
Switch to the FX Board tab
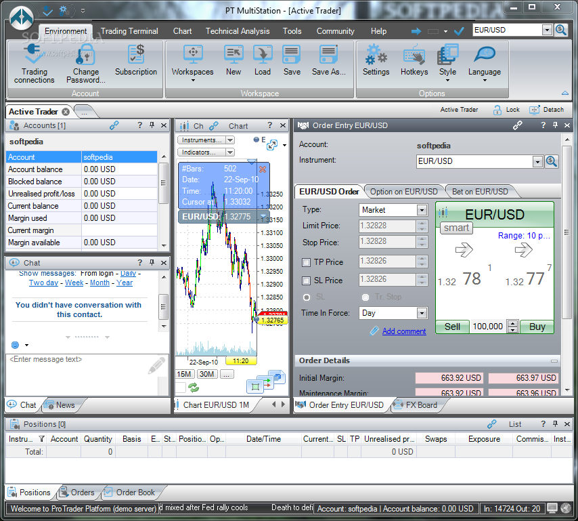(418, 404)
